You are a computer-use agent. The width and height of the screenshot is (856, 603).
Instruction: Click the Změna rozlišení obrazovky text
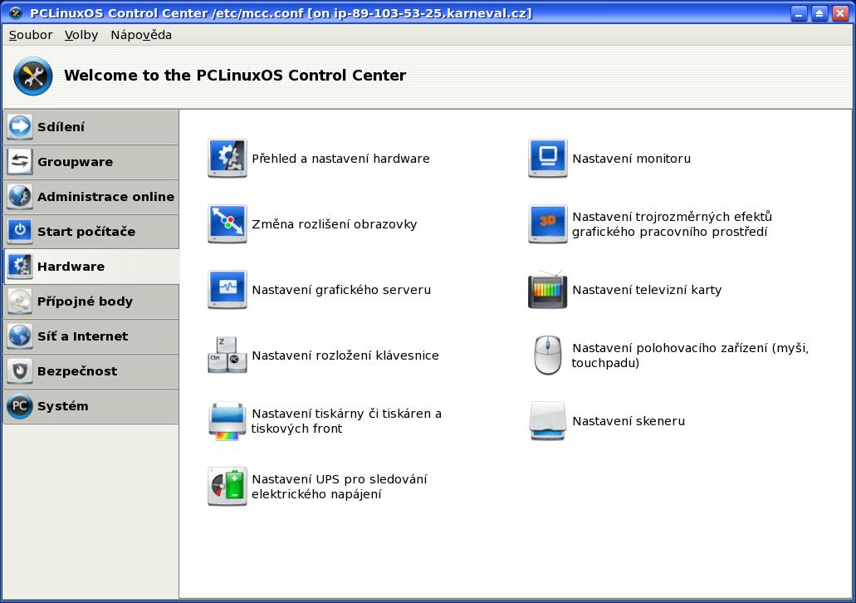coord(334,224)
